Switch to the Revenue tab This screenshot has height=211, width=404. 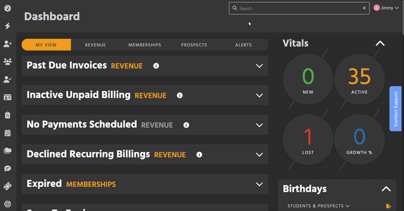pos(95,45)
